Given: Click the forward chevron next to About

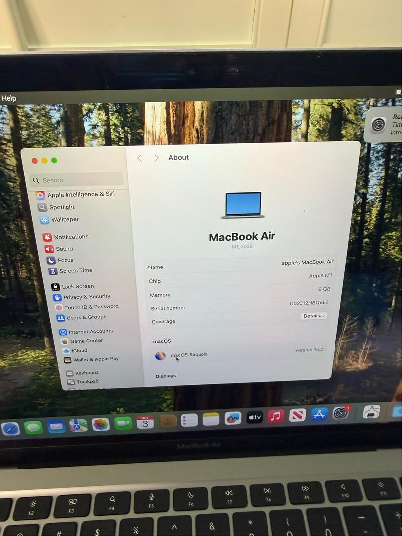Looking at the screenshot, I should tap(156, 158).
